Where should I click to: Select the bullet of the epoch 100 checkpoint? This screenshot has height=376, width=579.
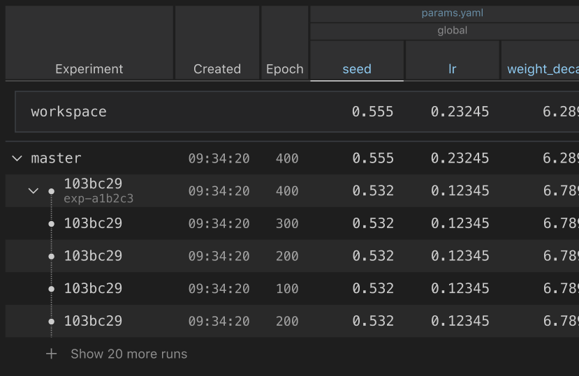click(51, 289)
